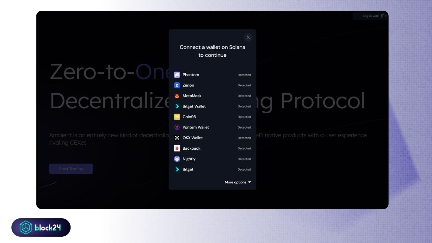
Task: Select Phantom wallet label
Action: click(x=191, y=75)
